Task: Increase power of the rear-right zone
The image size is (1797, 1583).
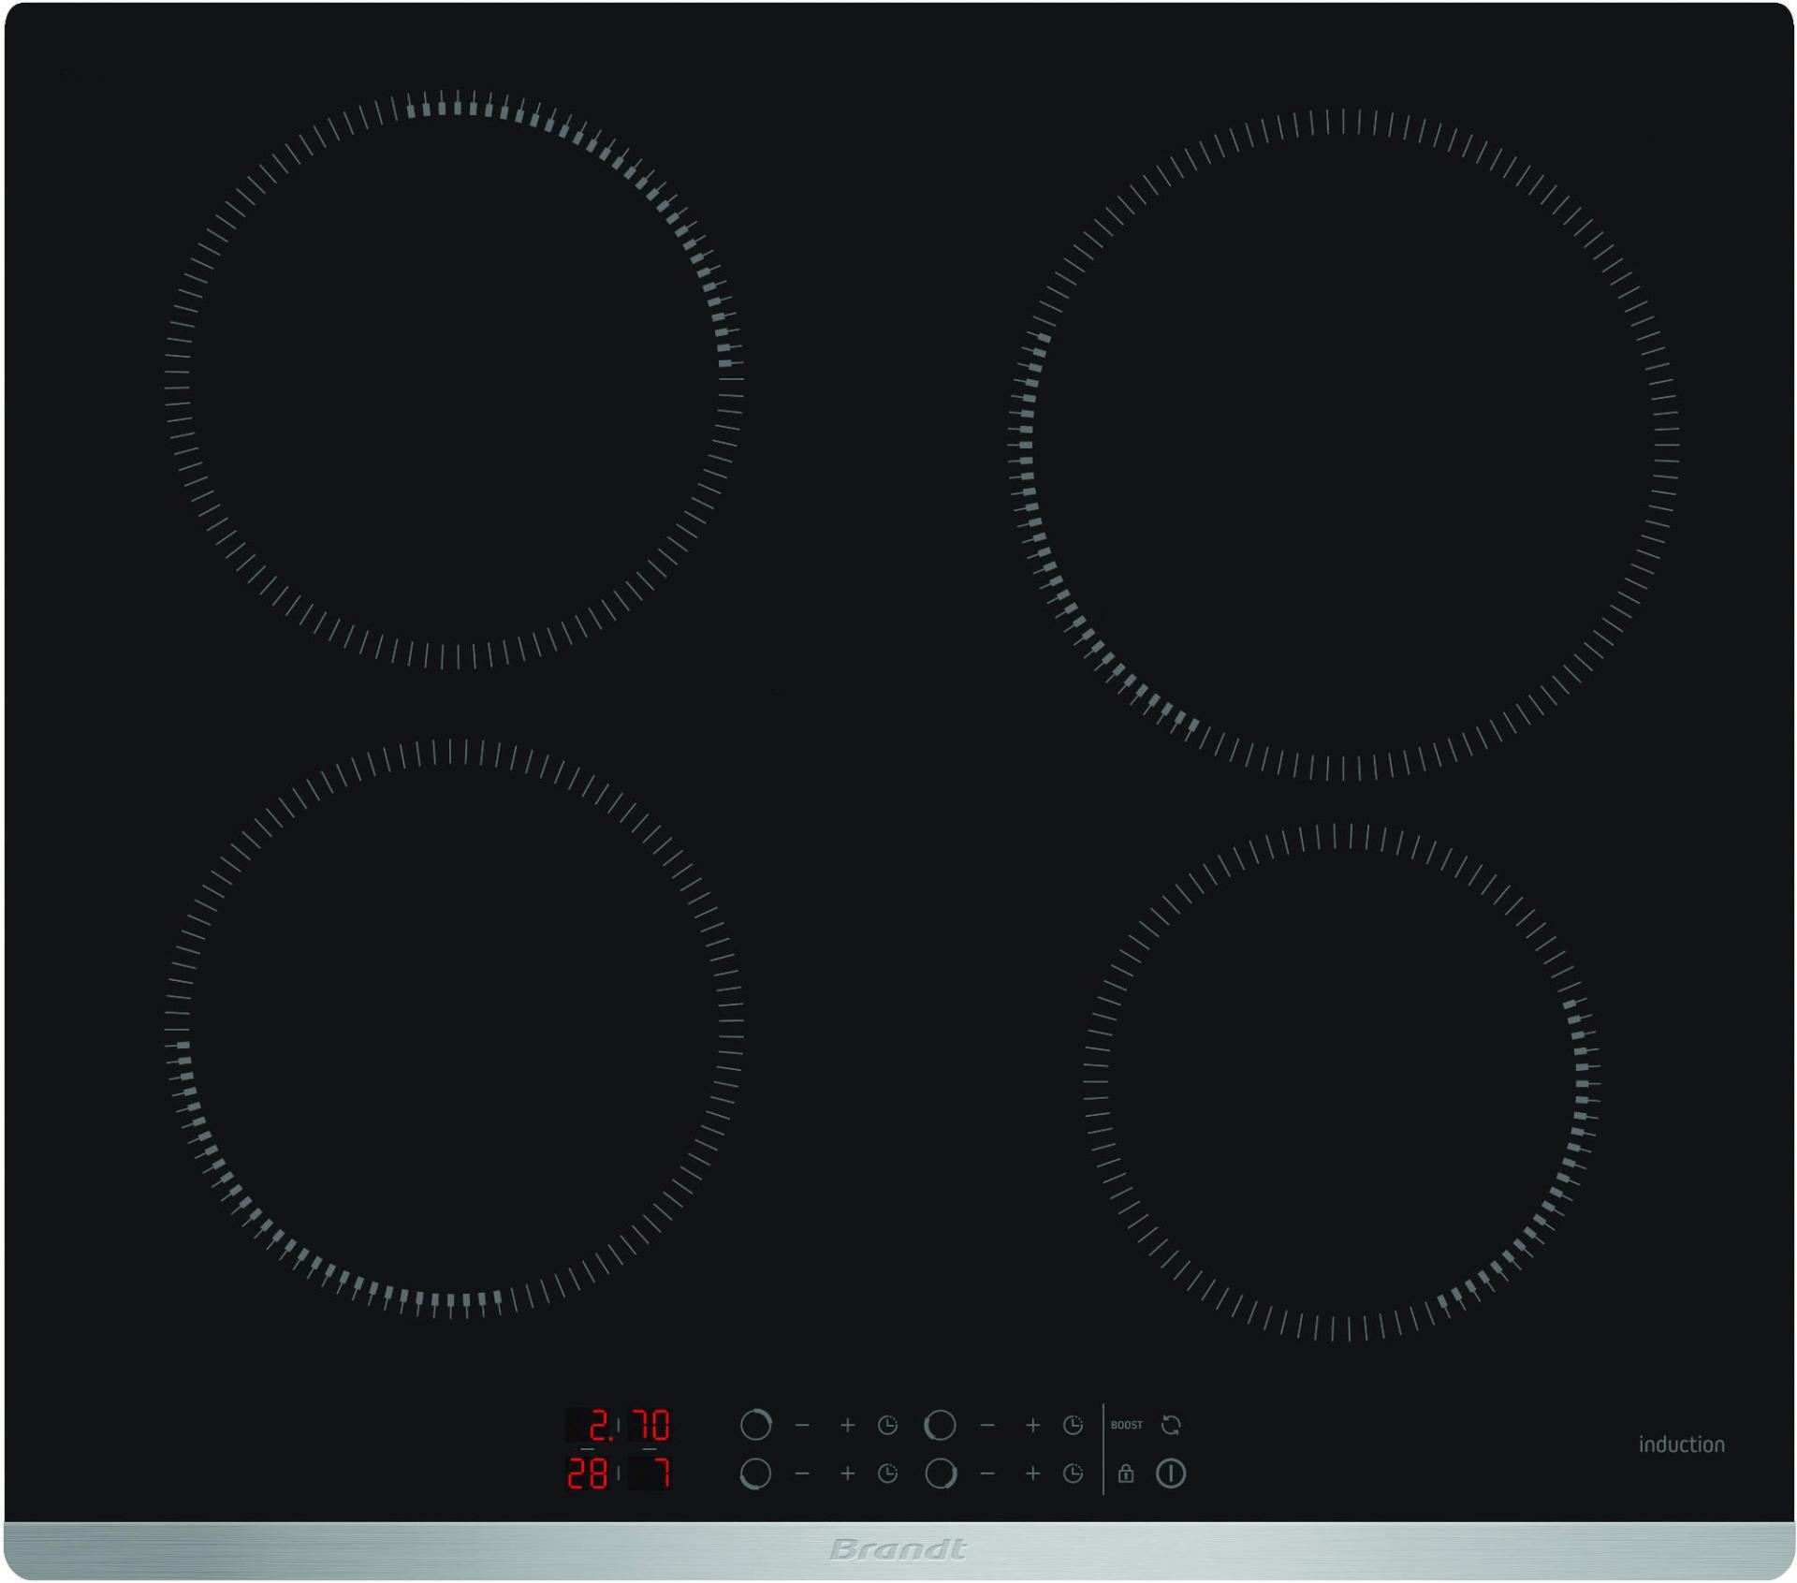Action: [1032, 1425]
